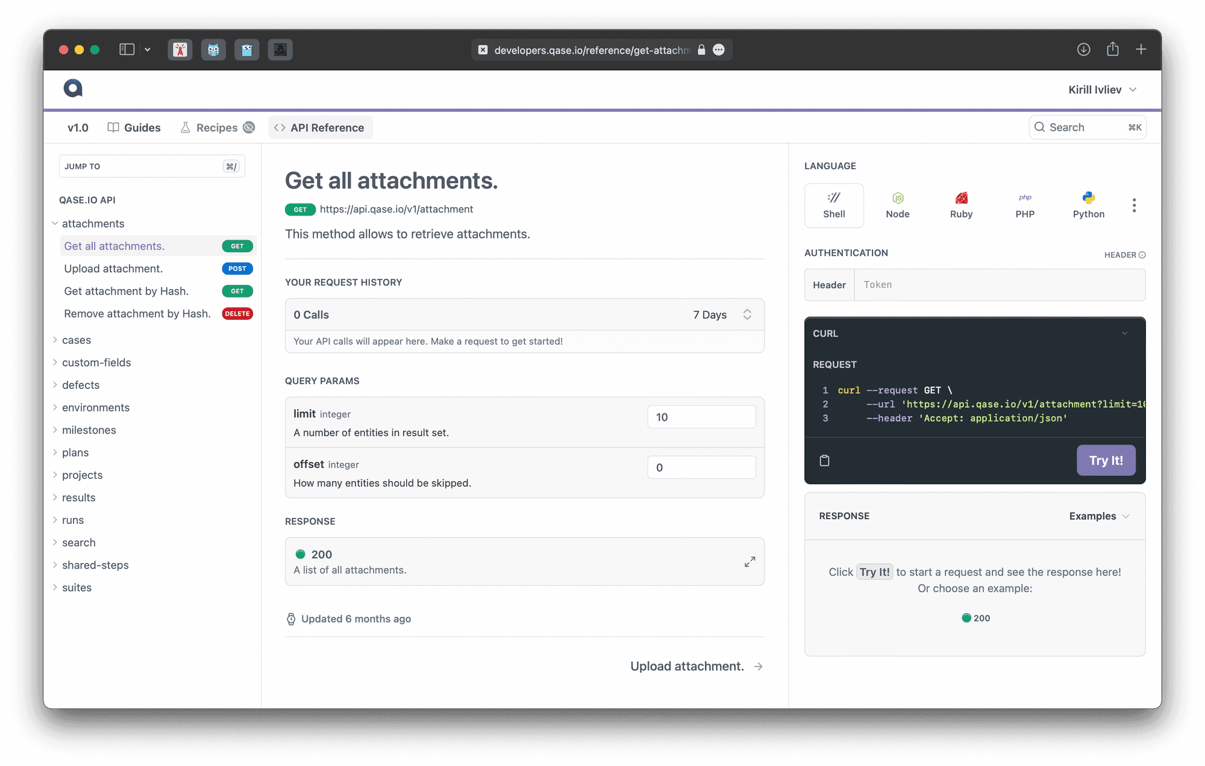1205x766 pixels.
Task: Open the Recipes tab
Action: coord(217,128)
